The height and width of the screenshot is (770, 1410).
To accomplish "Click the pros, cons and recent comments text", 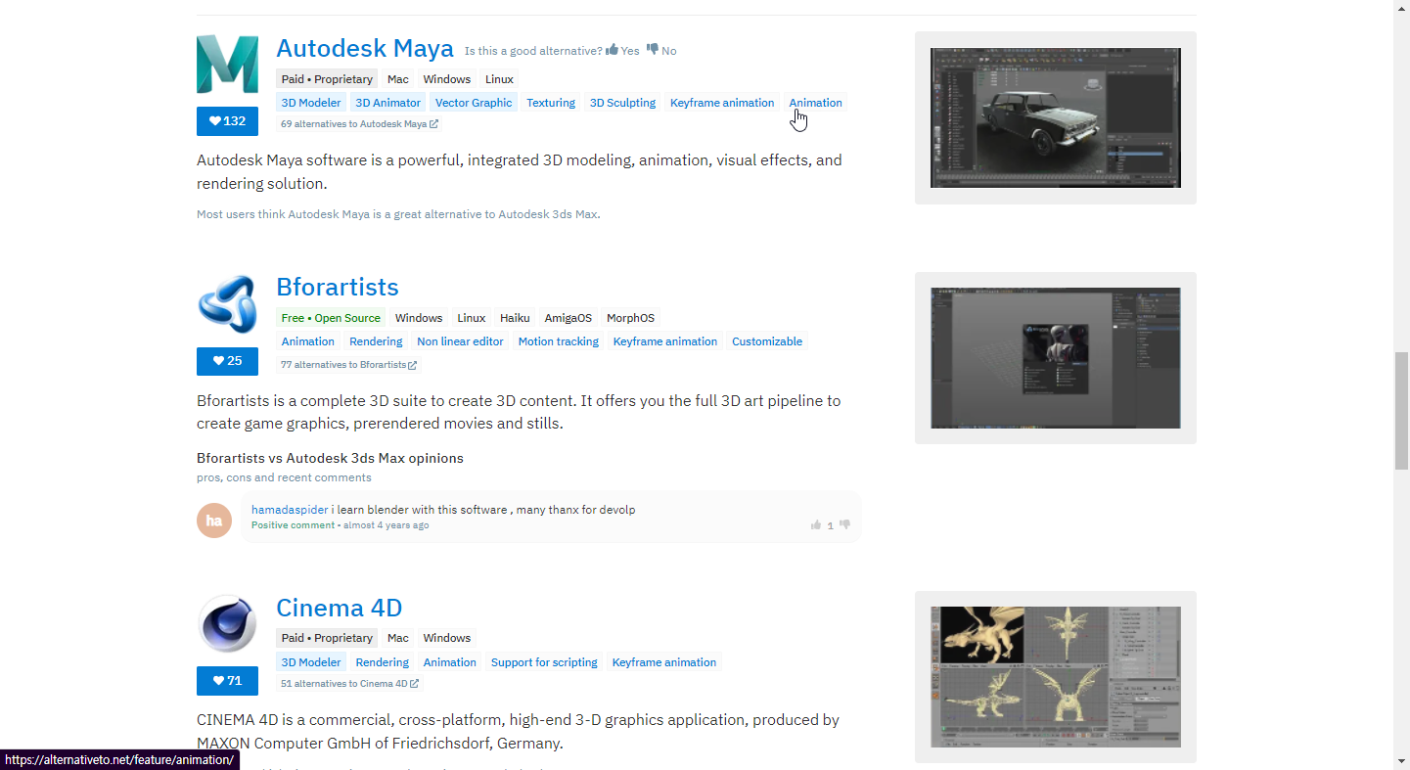I will (284, 477).
